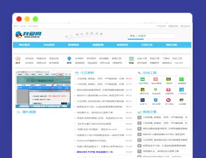206x158 pixels.
Task: Click the 我爱网 woai.la penguin logo
Action: click(28, 34)
